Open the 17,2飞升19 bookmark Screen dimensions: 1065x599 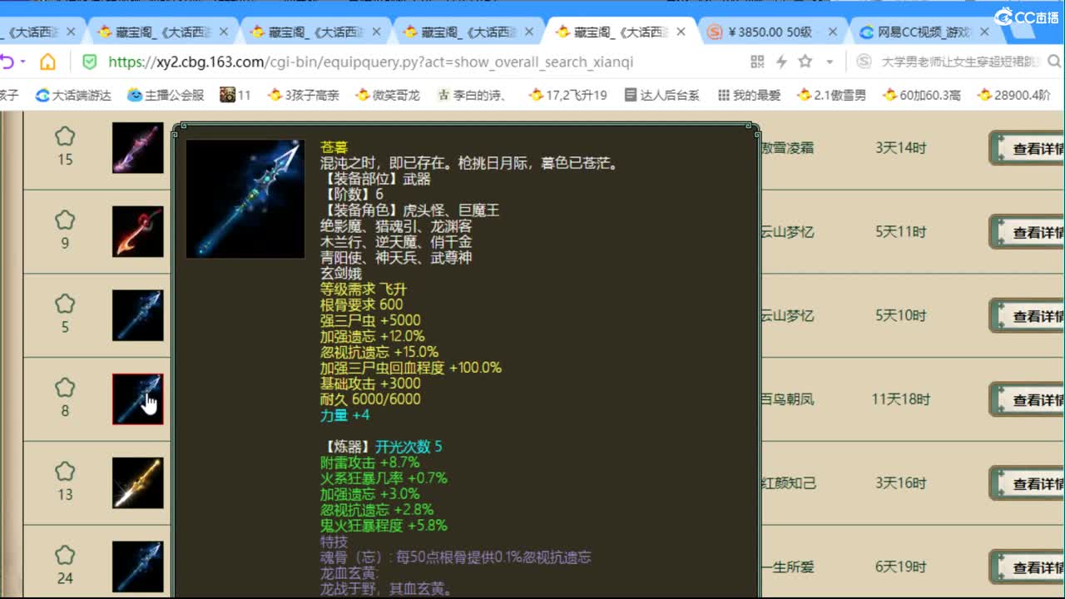tap(568, 95)
